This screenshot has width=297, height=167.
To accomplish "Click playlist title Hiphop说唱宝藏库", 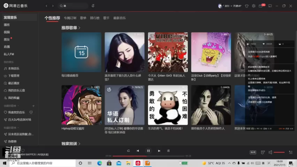I will click(x=73, y=128).
